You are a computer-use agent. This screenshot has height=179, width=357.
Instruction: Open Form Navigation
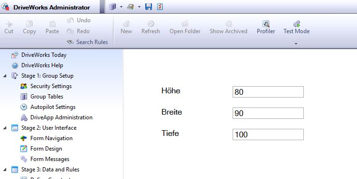click(x=47, y=138)
